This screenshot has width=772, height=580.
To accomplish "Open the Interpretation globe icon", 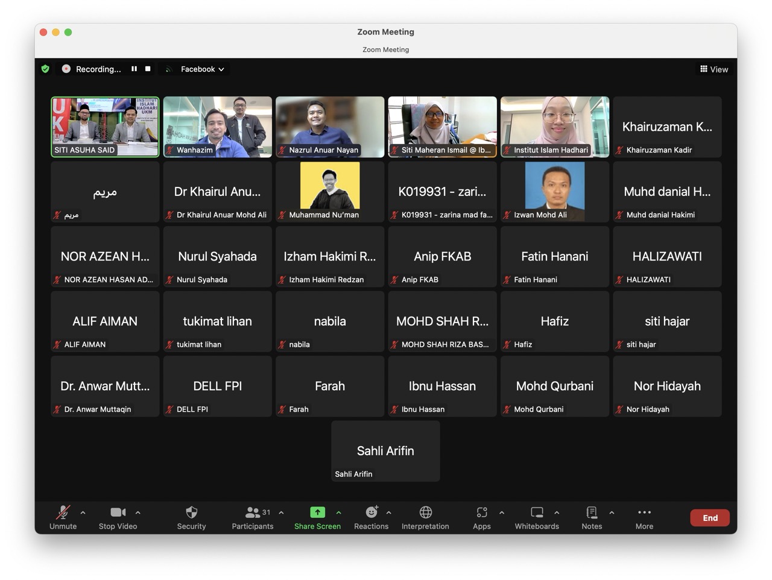I will [425, 512].
